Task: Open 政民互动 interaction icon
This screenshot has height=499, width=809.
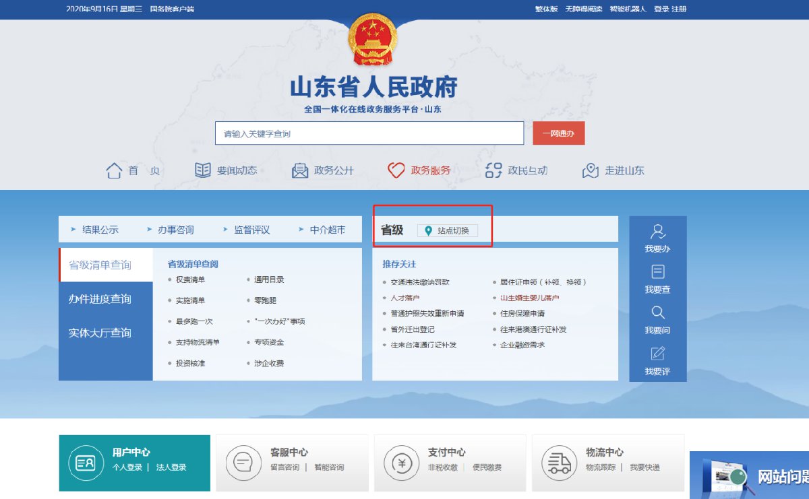Action: pos(493,170)
